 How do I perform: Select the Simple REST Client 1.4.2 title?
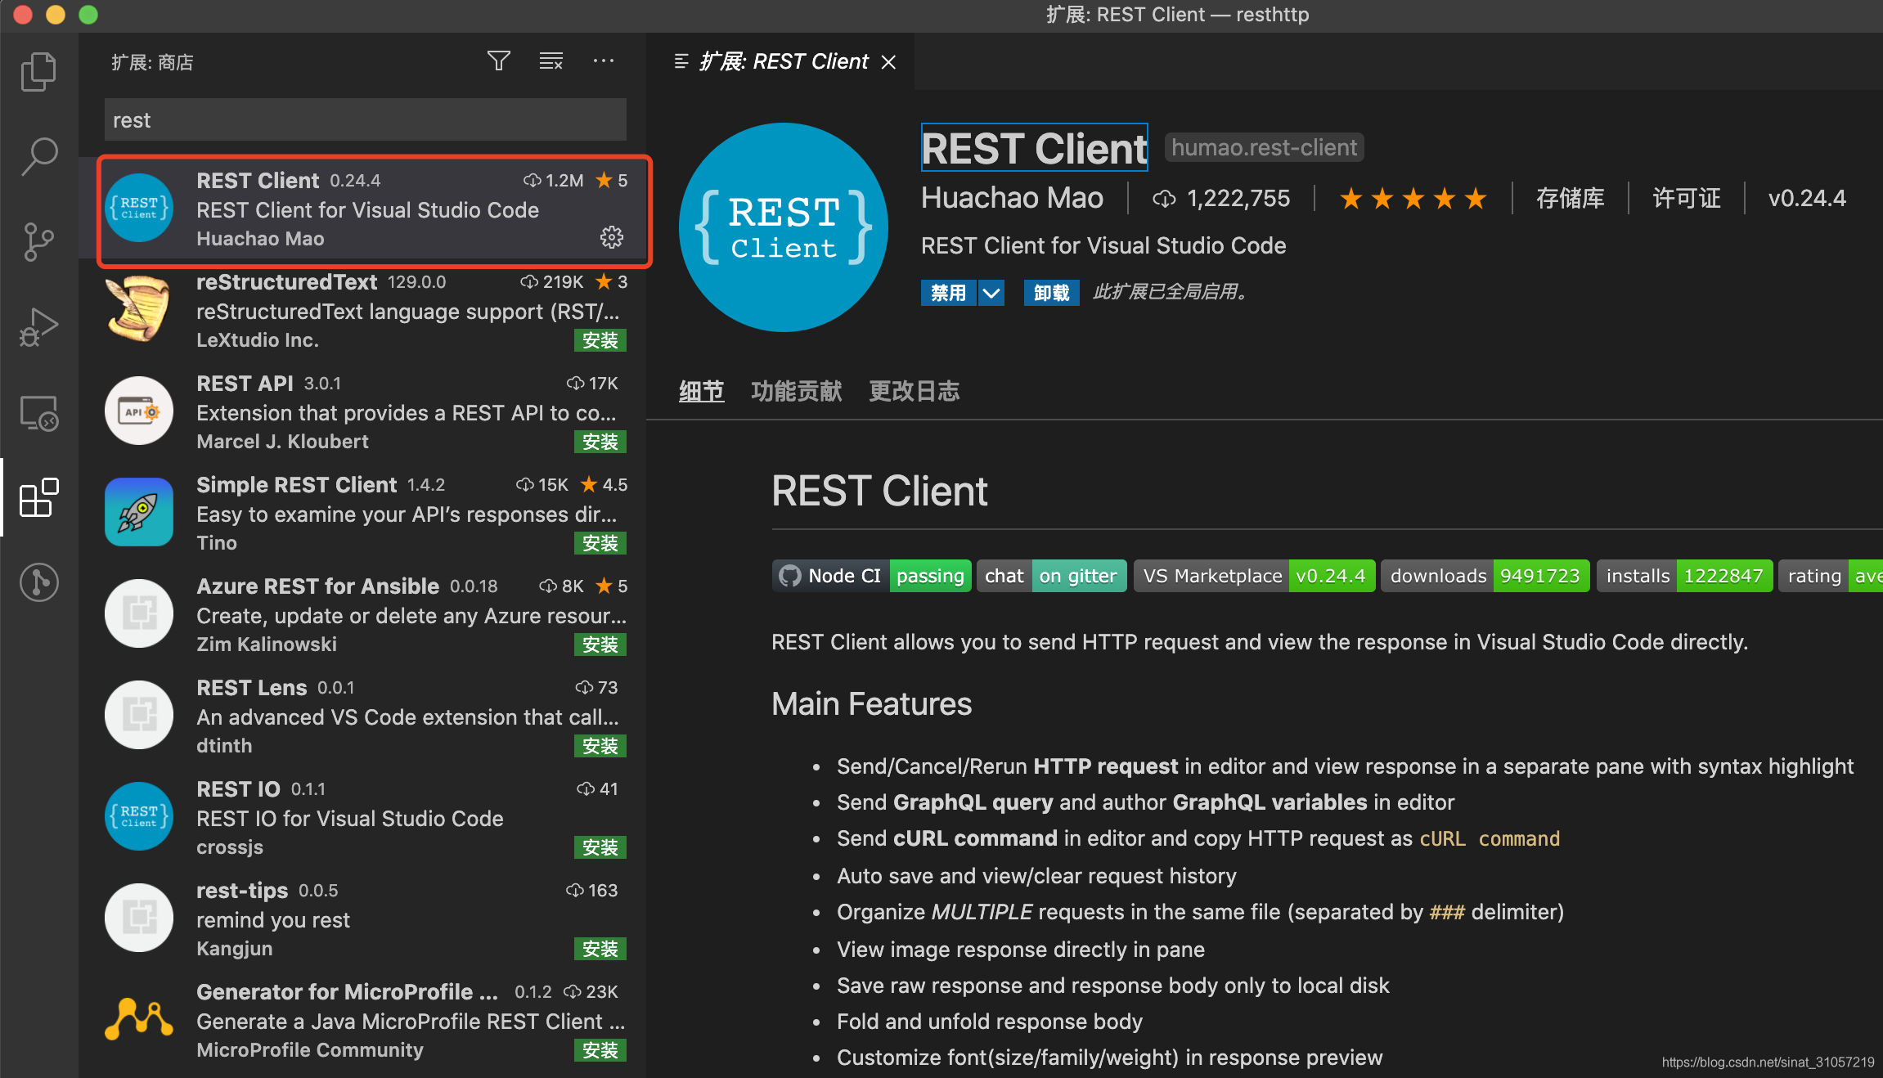pyautogui.click(x=296, y=484)
